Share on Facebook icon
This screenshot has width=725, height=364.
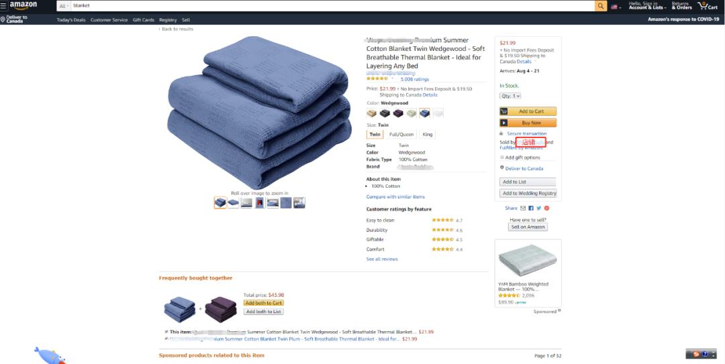tap(531, 208)
